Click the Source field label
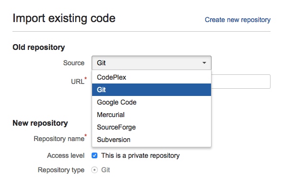The image size is (283, 178). tap(74, 63)
